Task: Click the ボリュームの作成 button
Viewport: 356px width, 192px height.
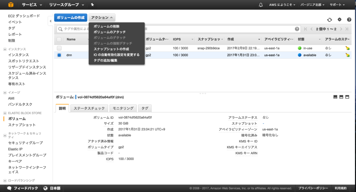Action: 71,17
